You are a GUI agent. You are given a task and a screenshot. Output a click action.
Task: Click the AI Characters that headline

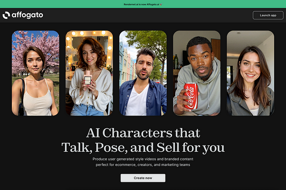(143, 133)
